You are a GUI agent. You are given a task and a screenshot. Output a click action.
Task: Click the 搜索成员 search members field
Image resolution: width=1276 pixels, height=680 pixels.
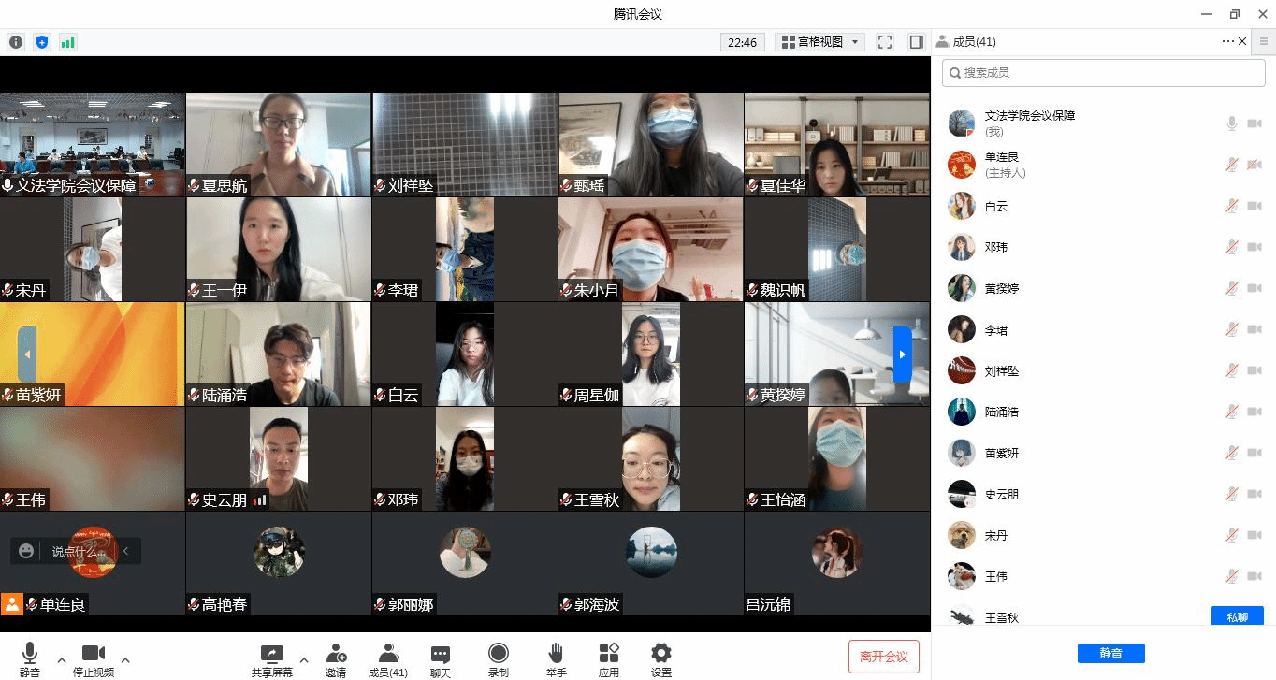[1104, 73]
